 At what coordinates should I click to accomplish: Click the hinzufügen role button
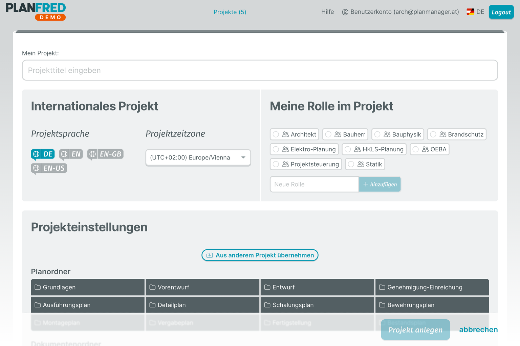coord(380,184)
